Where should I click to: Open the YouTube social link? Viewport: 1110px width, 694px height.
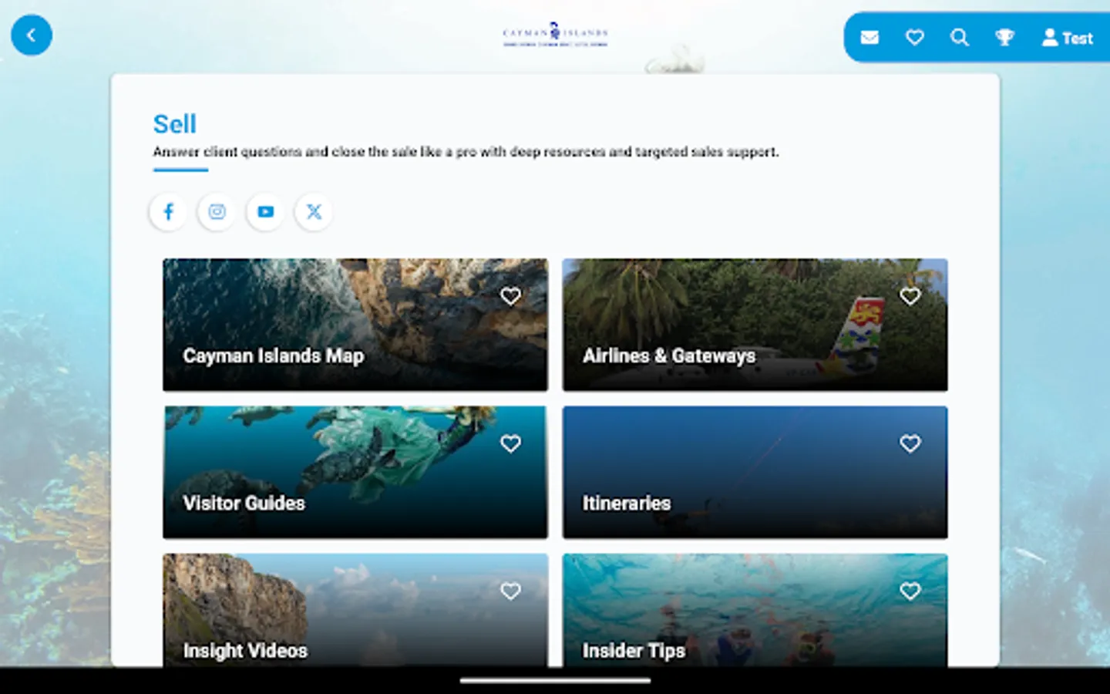coord(265,211)
